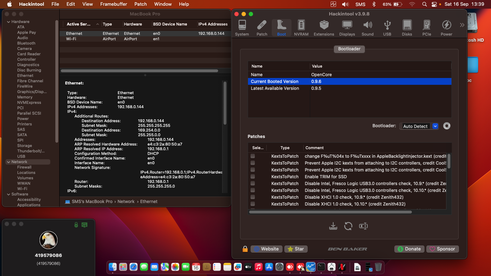Screen dimensions: 491x276
Task: Open the System tab in Hackintool toolbar
Action: 242,28
